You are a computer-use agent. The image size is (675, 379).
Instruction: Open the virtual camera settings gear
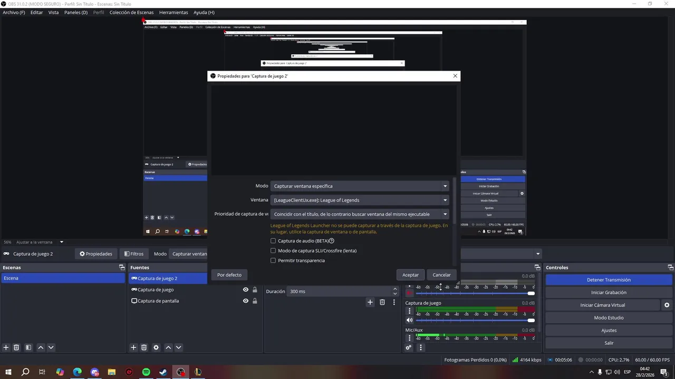pyautogui.click(x=667, y=305)
